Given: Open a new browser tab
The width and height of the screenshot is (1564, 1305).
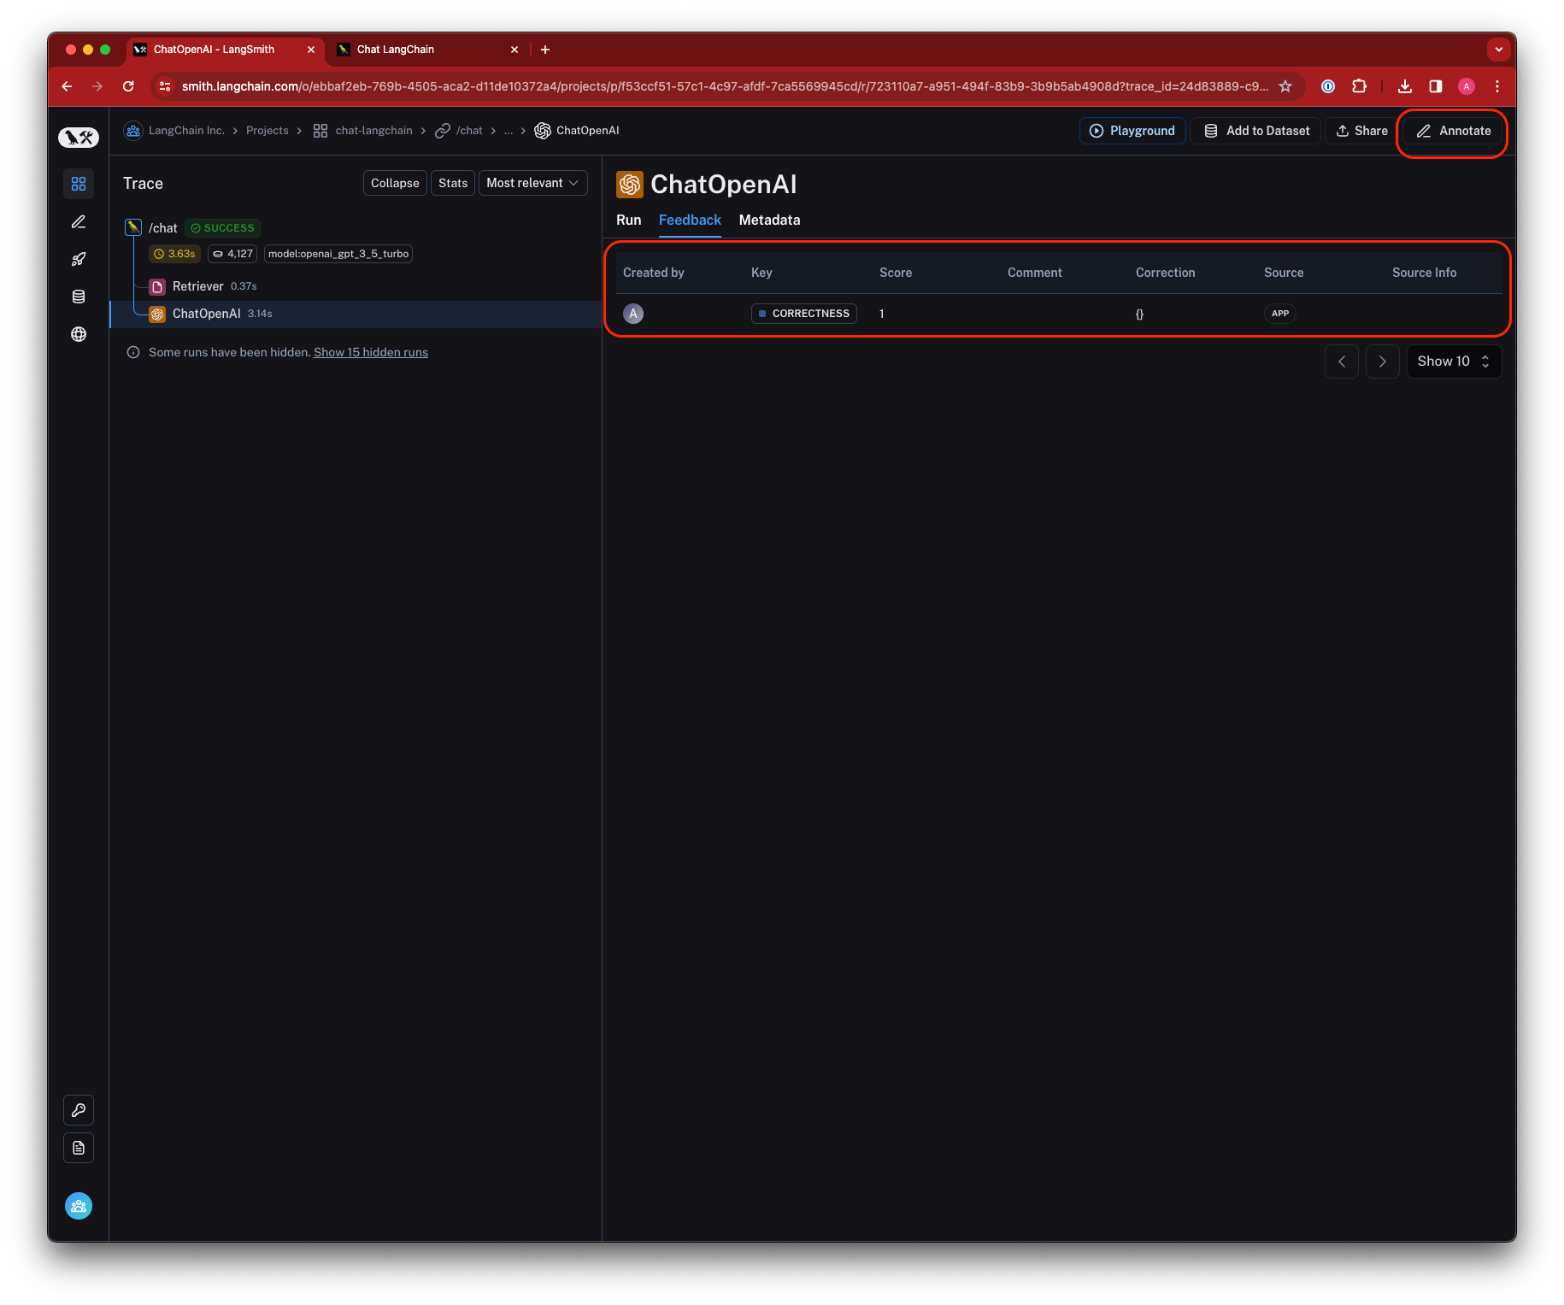Looking at the screenshot, I should 545,50.
